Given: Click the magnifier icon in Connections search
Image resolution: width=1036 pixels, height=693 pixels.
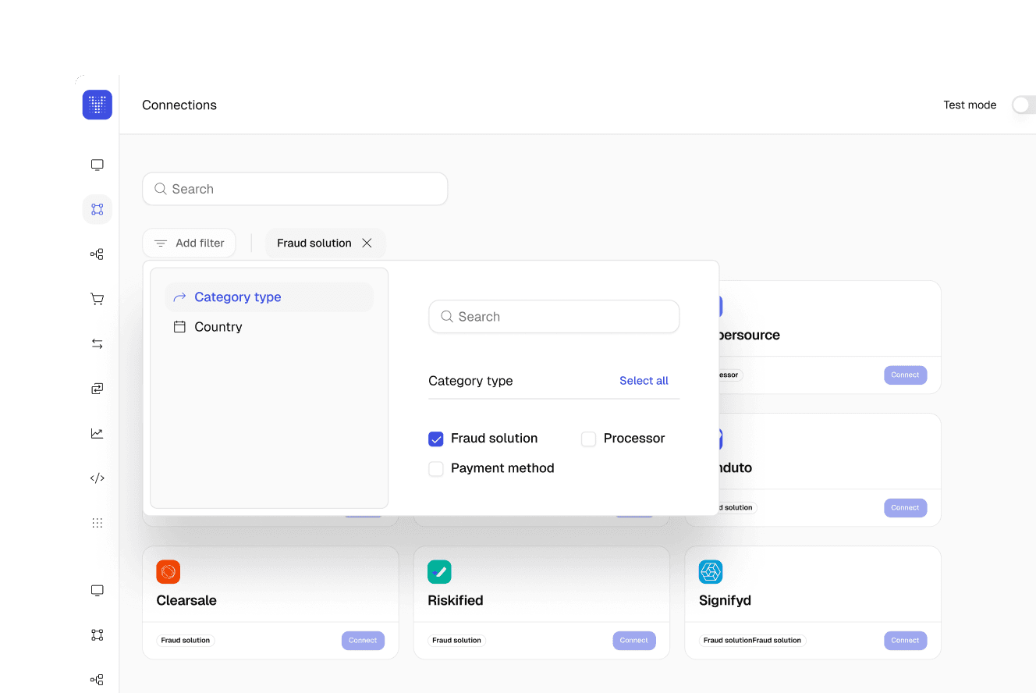Looking at the screenshot, I should click(161, 189).
